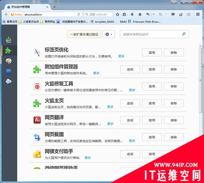Open options for 网银支付助手

tap(130, 154)
